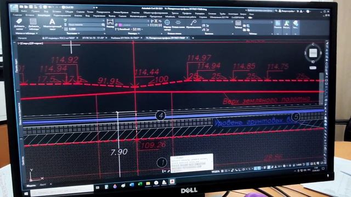Click the title bar help search field

coord(261,10)
